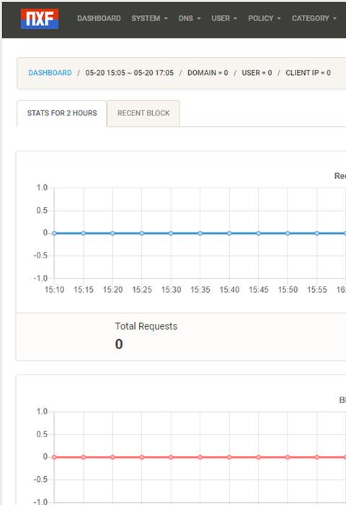Click the blue data point at 15:30
This screenshot has height=505, width=346.
click(x=171, y=233)
